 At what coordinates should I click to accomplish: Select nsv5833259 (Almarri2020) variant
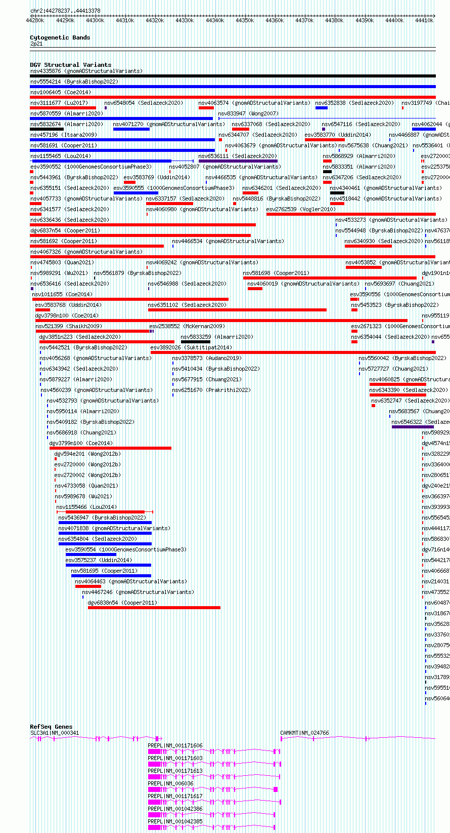pos(217,337)
